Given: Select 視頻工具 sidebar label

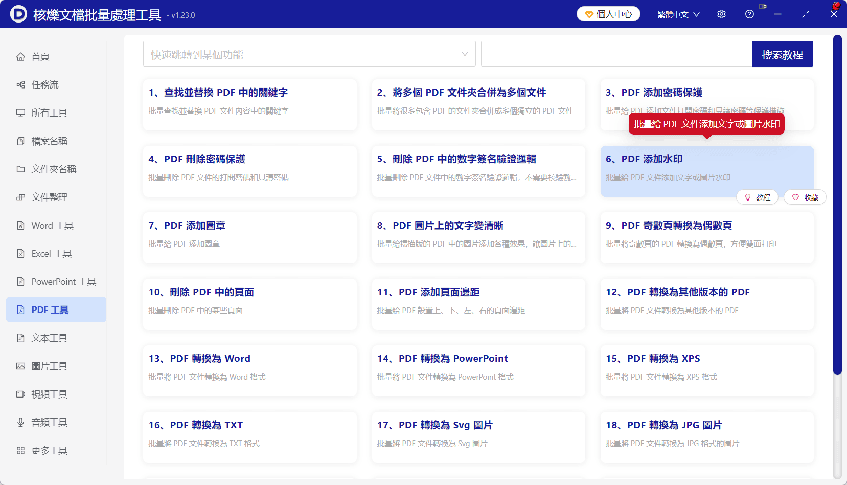Looking at the screenshot, I should (x=50, y=394).
